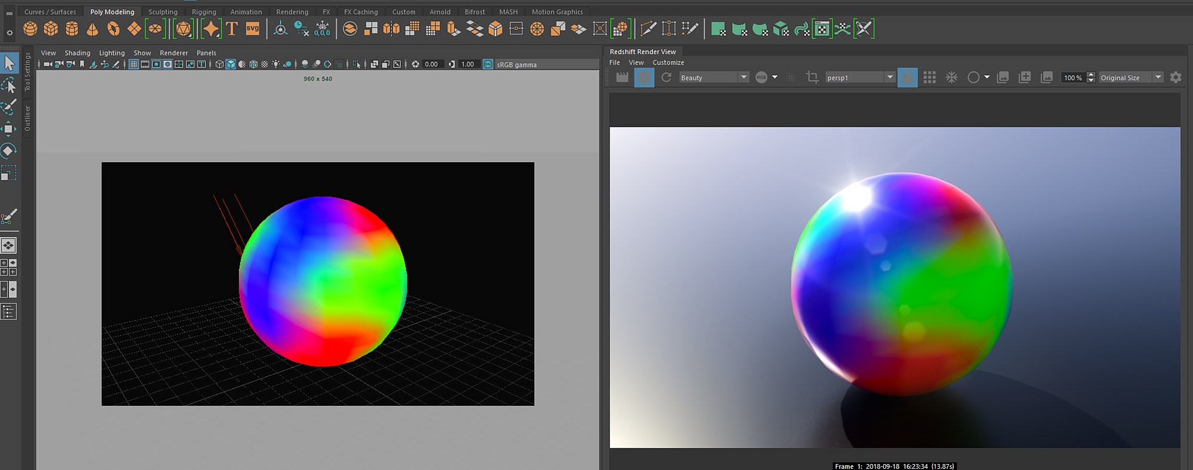The image size is (1193, 470).
Task: Open the shelf gear settings
Action: 9,33
